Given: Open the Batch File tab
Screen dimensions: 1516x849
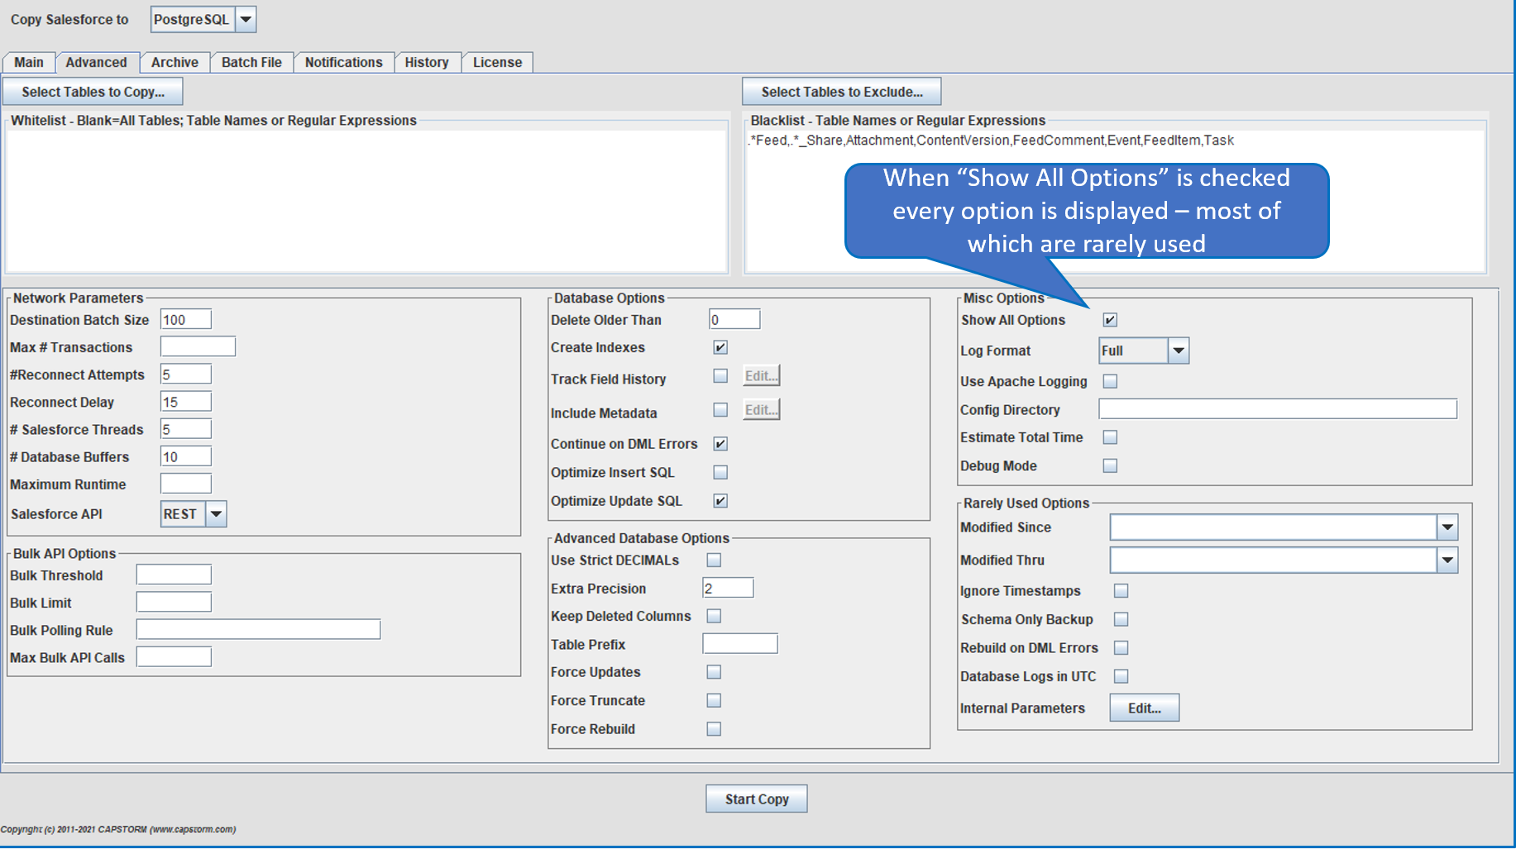Looking at the screenshot, I should (x=251, y=62).
